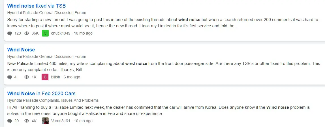Click the eye views icon showing 36K
This screenshot has width=325, height=127.
click(27, 33)
